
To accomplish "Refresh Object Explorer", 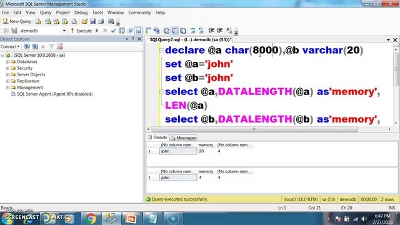I will (60, 46).
